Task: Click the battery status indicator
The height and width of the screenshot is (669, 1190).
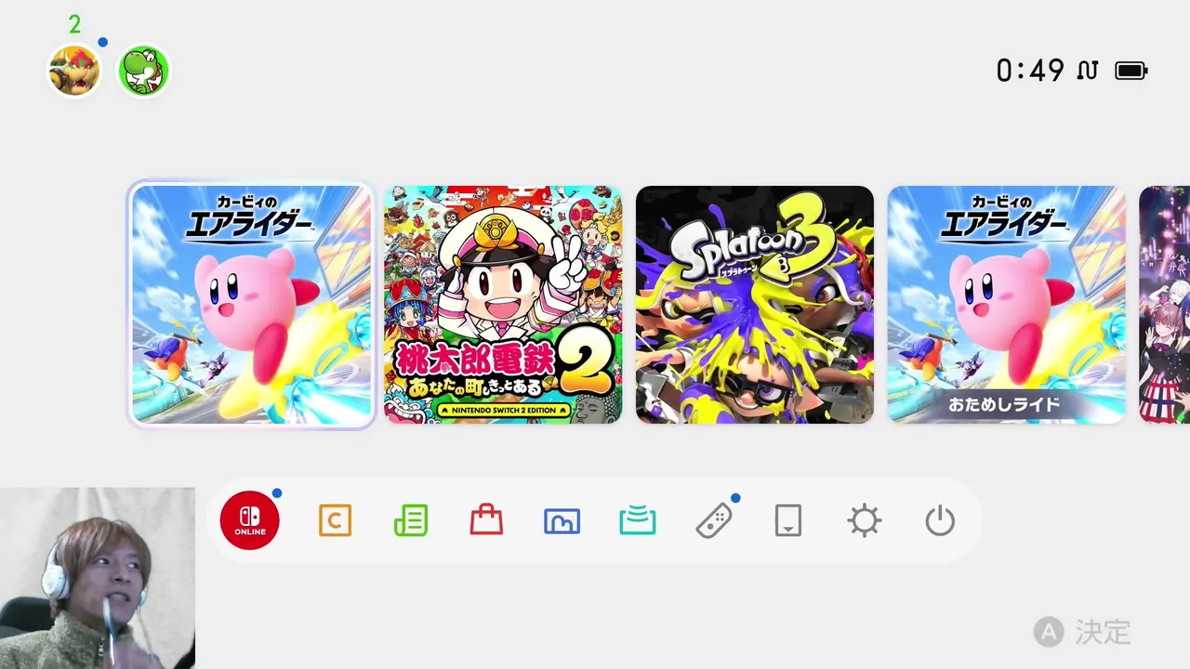Action: click(x=1131, y=71)
